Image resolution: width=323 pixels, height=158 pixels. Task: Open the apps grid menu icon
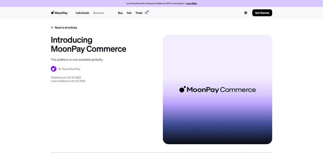[146, 13]
